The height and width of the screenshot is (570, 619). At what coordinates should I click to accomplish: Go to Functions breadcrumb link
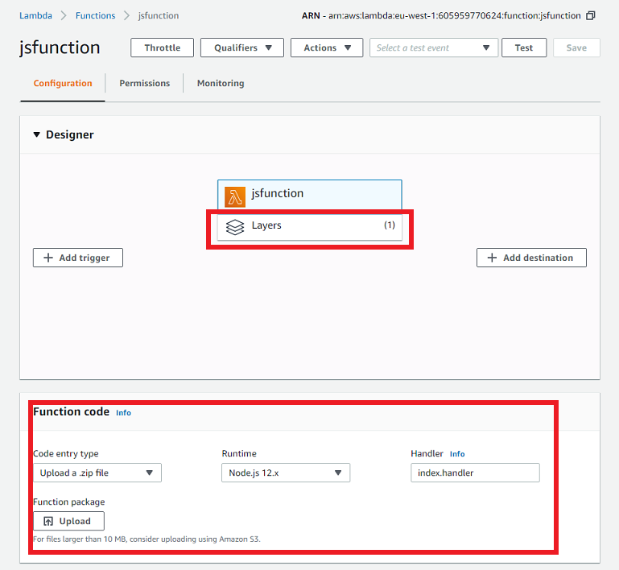click(96, 16)
